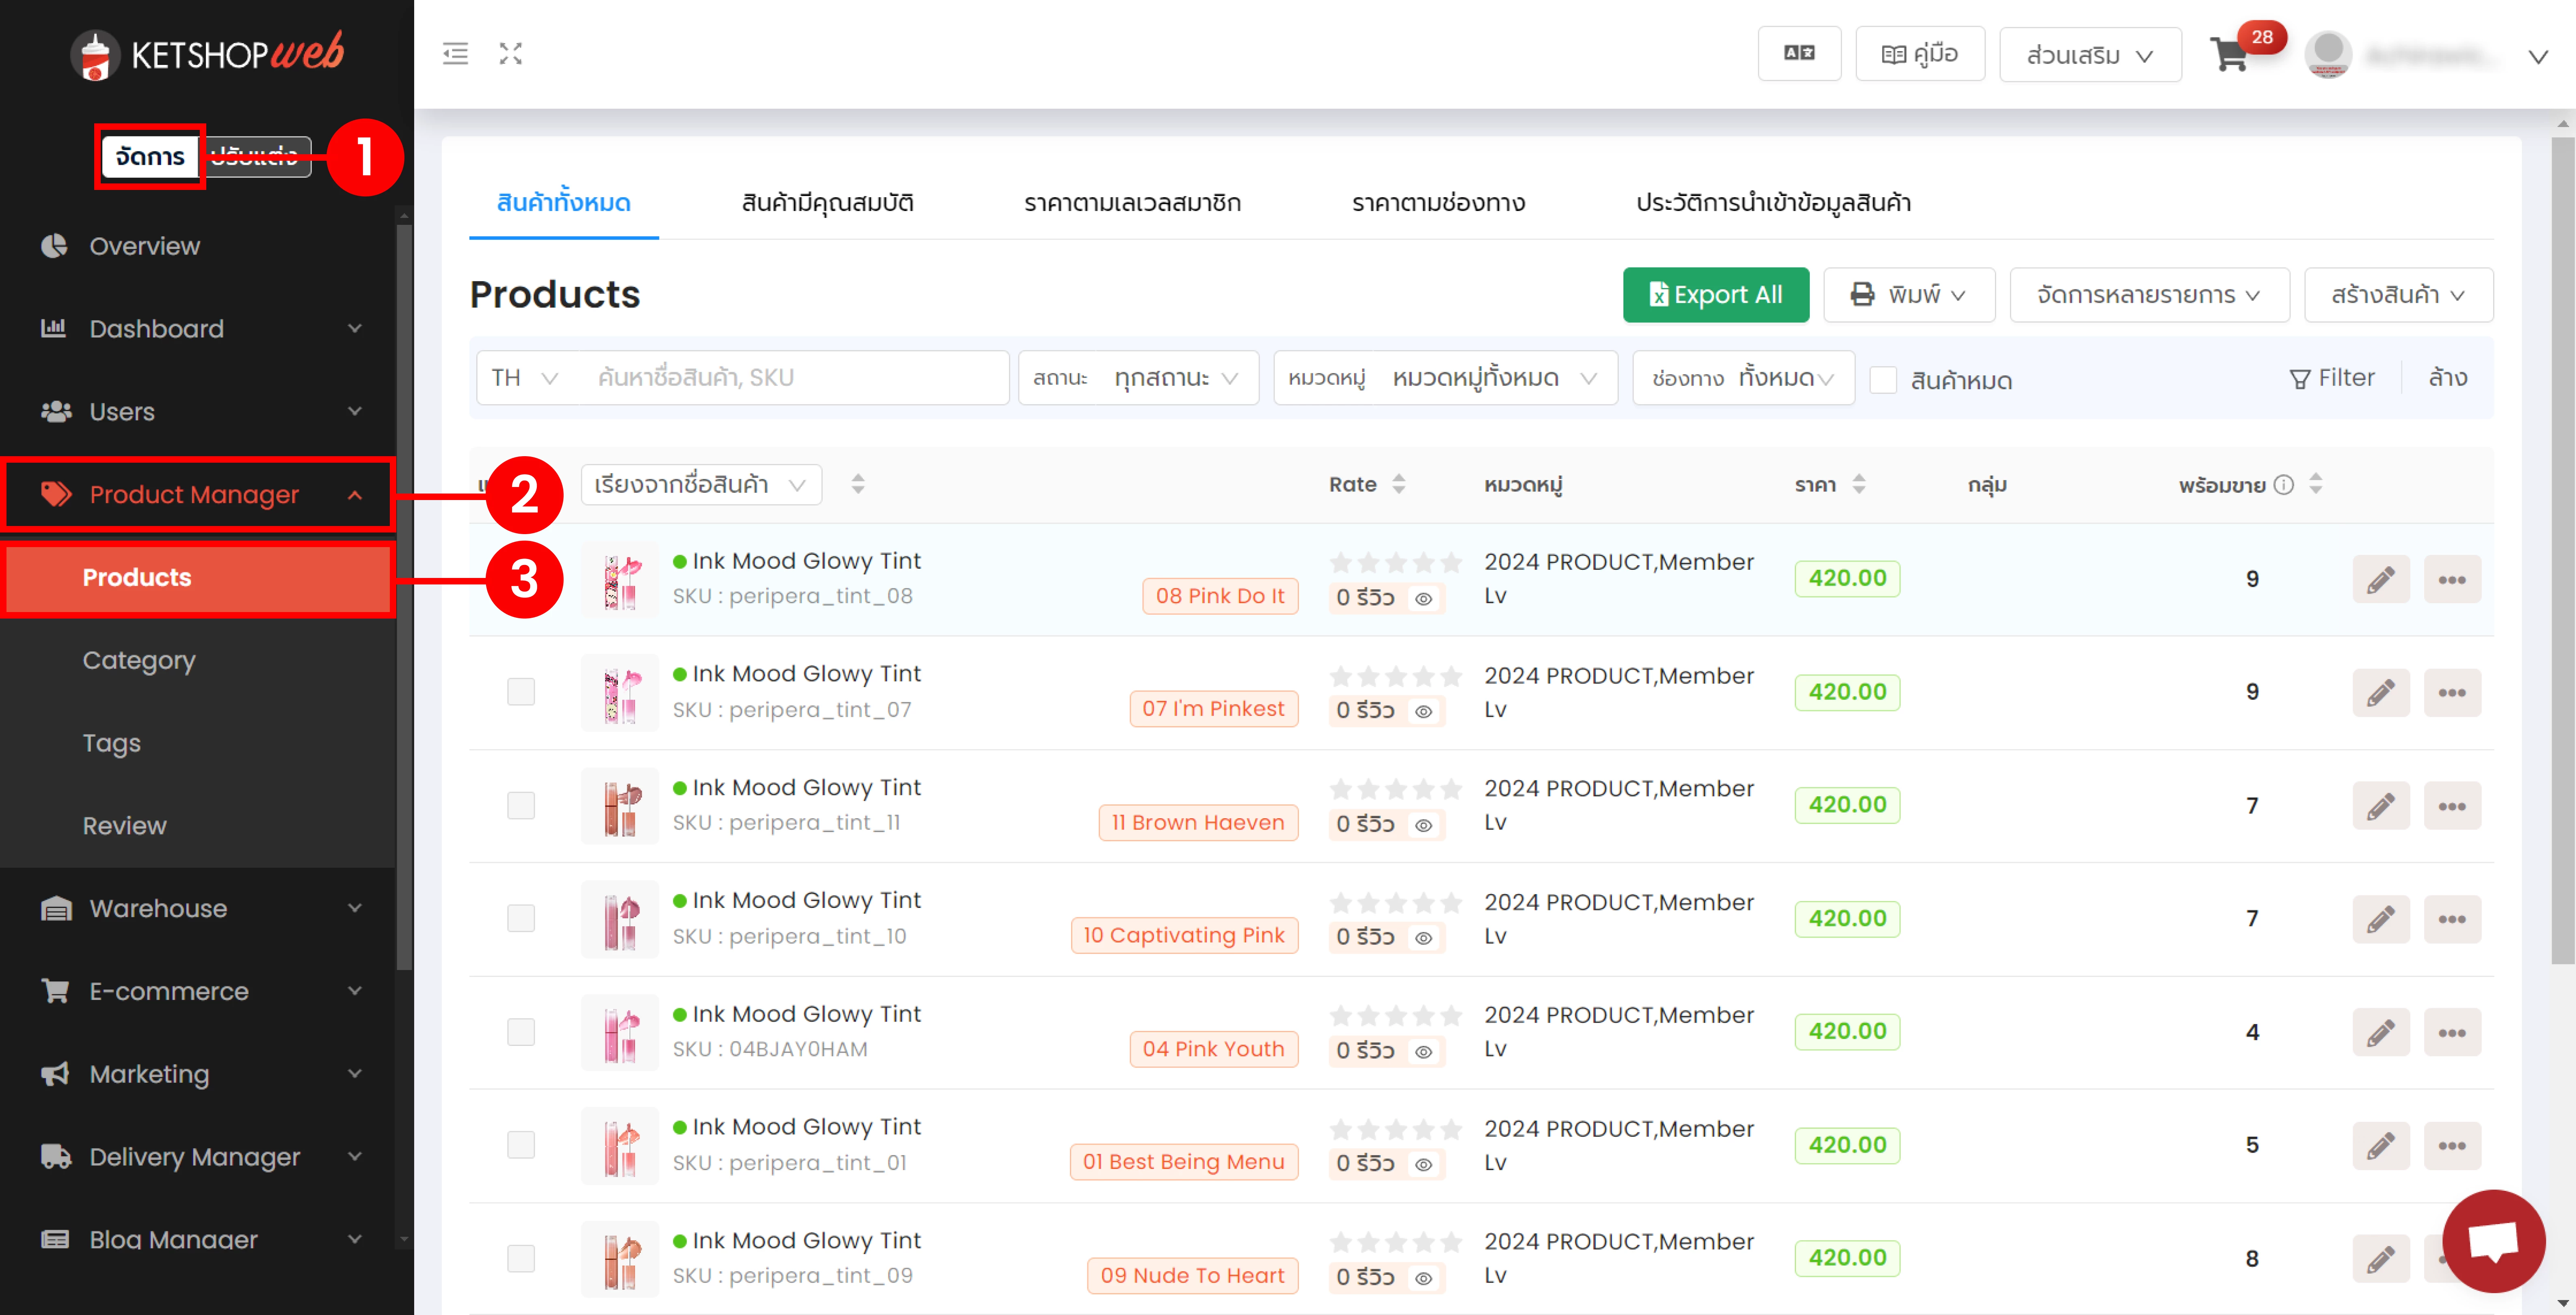Click the user profile avatar
The height and width of the screenshot is (1315, 2576).
click(2328, 54)
